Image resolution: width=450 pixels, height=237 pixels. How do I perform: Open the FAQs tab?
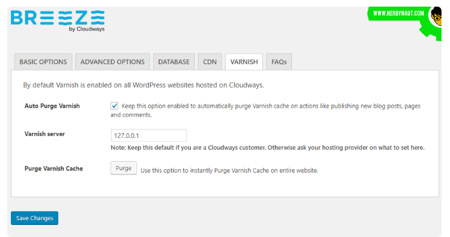pyautogui.click(x=279, y=62)
